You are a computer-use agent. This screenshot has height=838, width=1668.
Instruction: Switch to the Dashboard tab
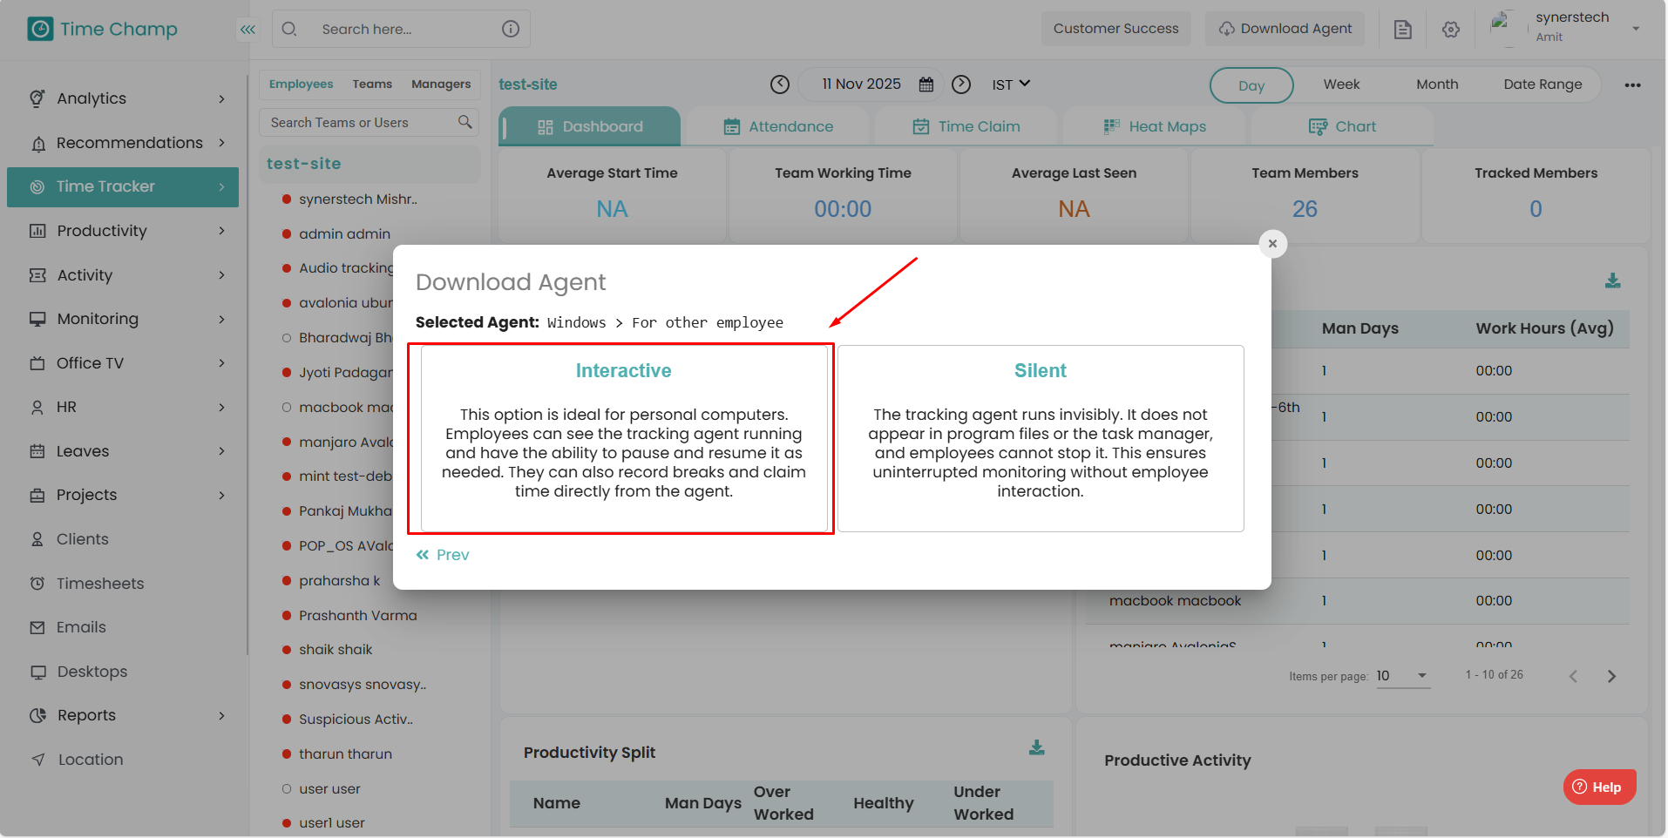[590, 126]
